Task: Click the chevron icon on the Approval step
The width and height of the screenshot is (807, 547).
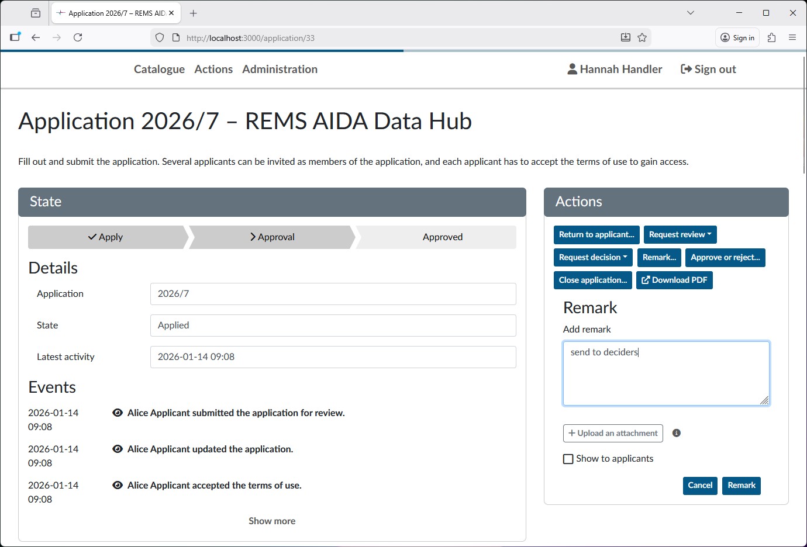Action: 252,237
